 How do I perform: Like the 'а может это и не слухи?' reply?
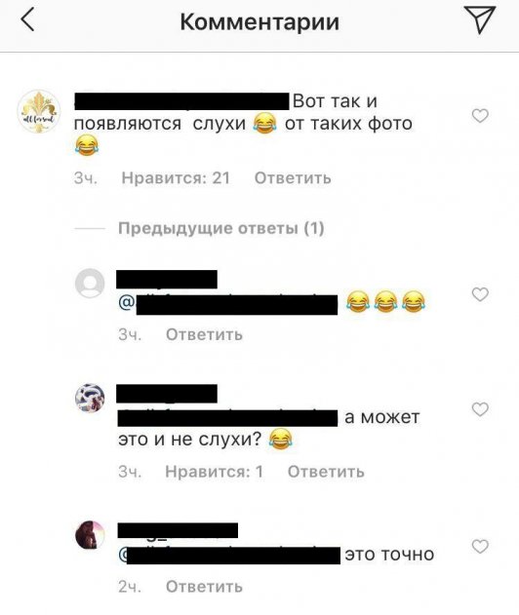coord(480,409)
